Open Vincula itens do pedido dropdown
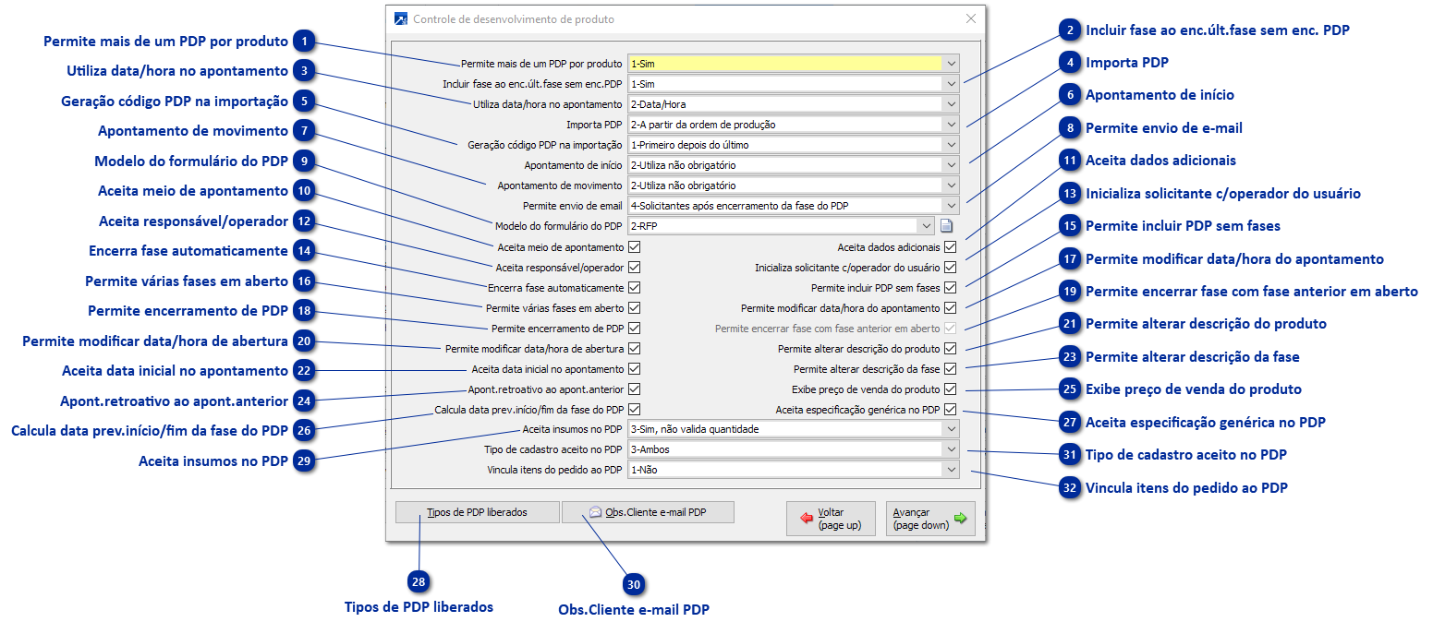Viewport: 1433px width, 634px height. coord(952,470)
